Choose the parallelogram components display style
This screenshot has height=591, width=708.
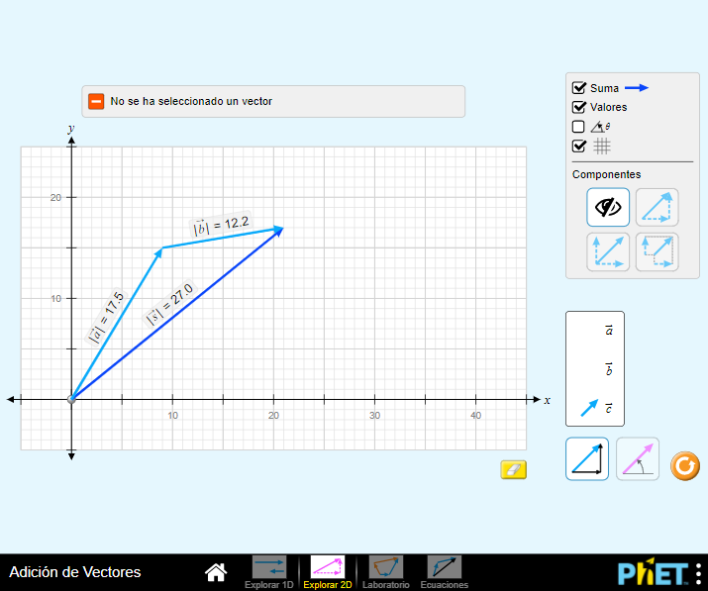[x=608, y=251]
